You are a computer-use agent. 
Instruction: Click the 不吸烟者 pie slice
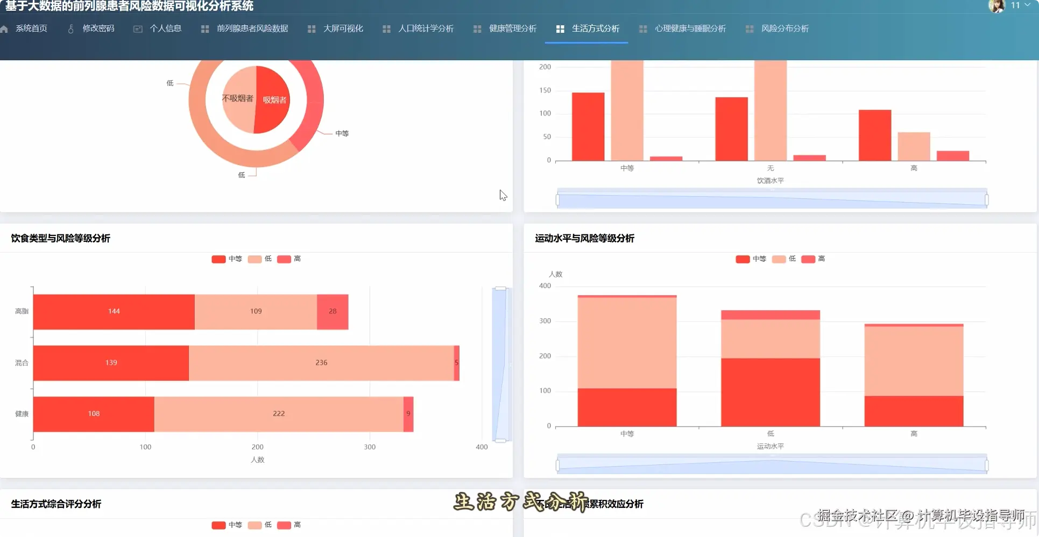pos(238,99)
